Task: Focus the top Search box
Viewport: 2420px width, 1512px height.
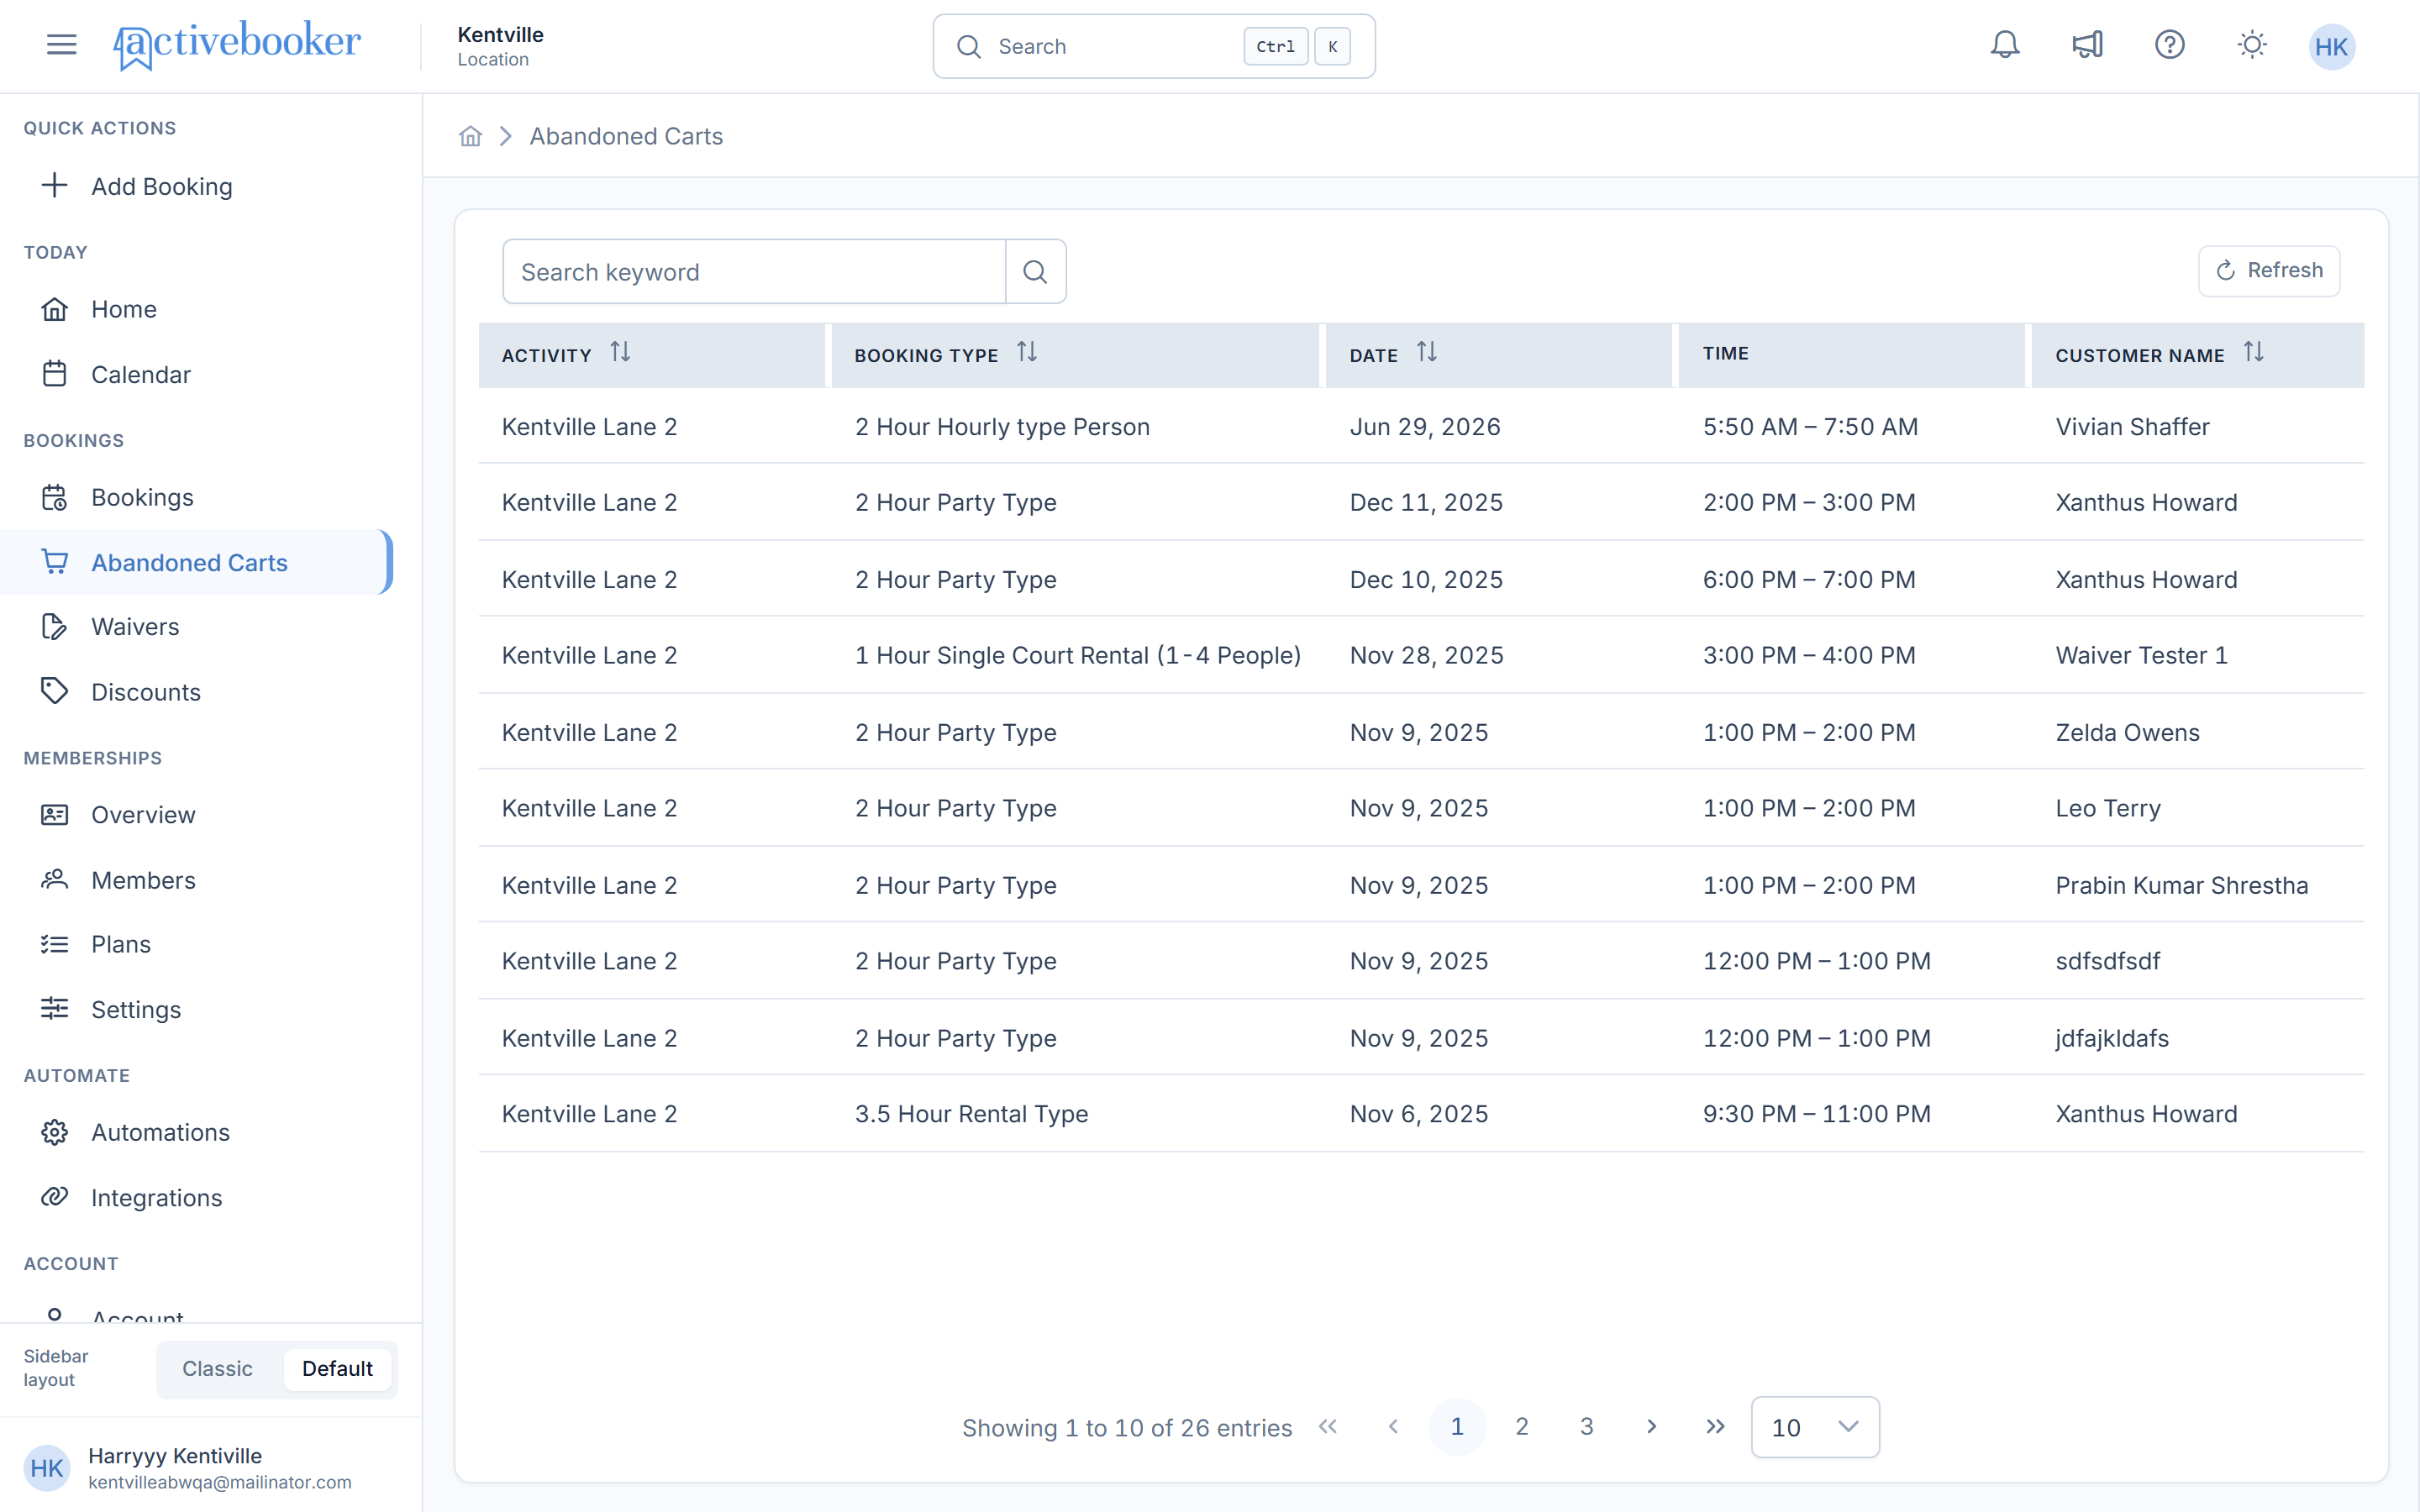Action: 1154,46
